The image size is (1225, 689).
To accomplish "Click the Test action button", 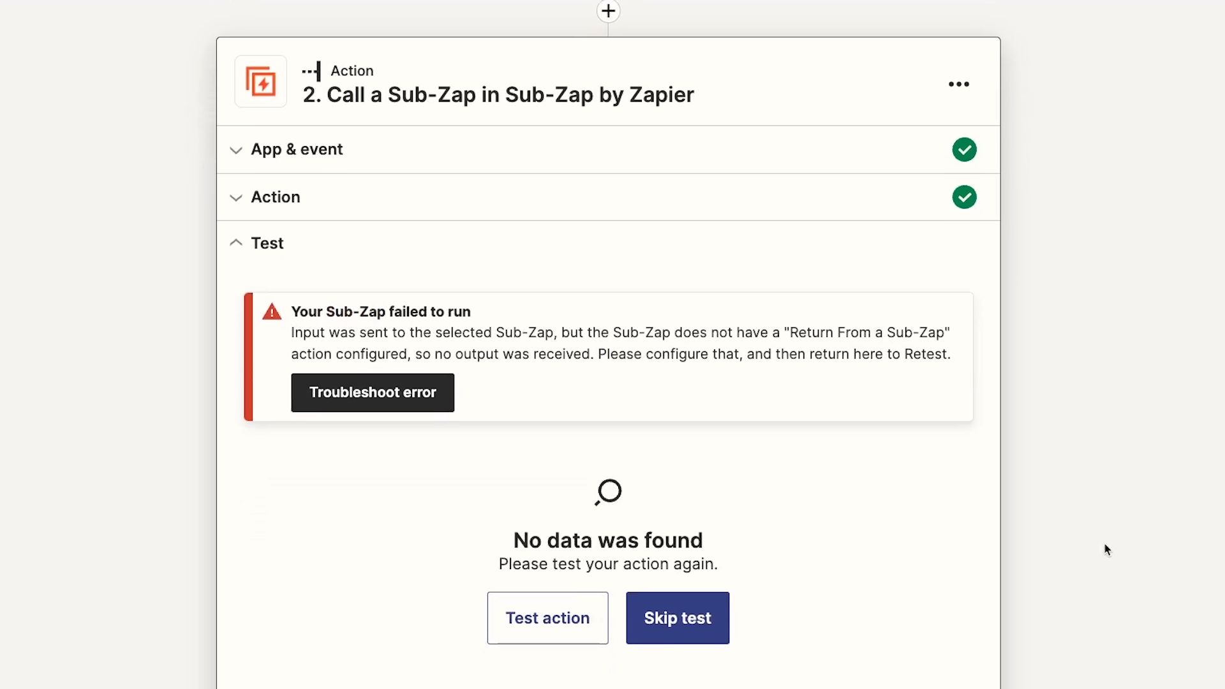I will [x=547, y=618].
